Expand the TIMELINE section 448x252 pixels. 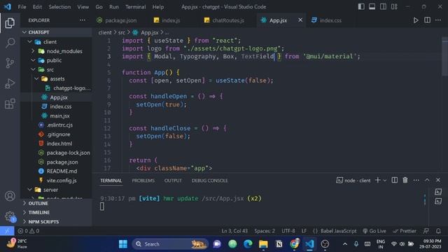click(56, 212)
